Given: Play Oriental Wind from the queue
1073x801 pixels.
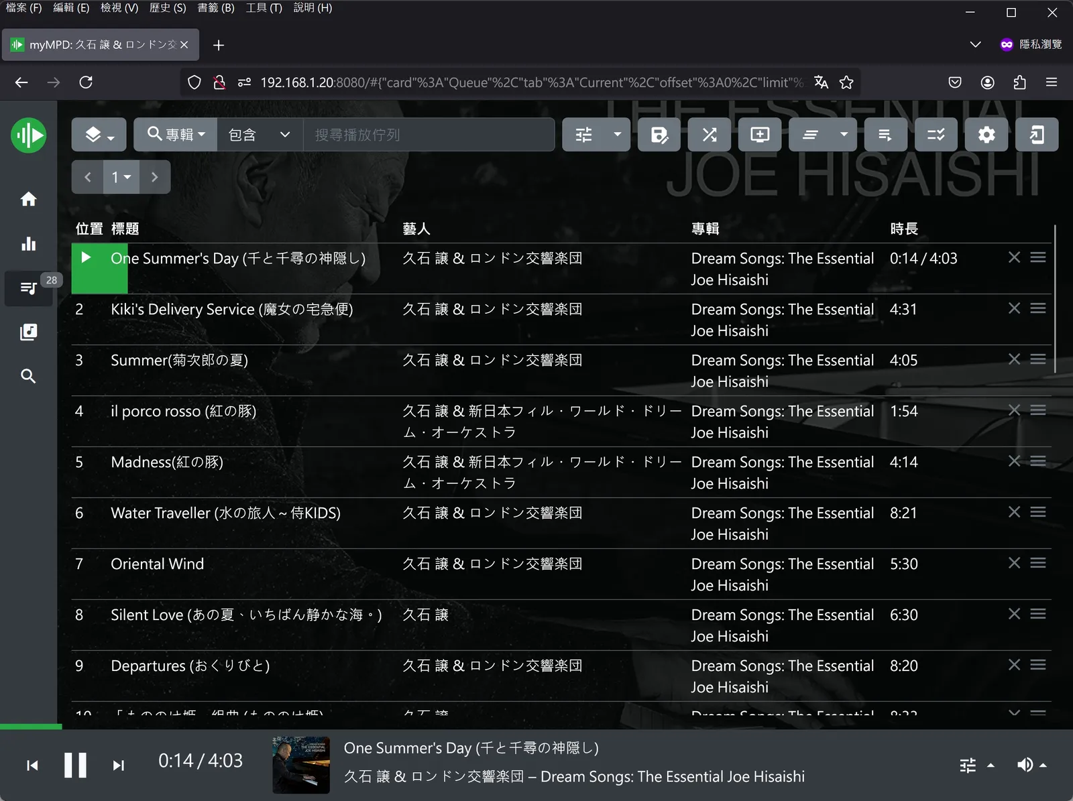Looking at the screenshot, I should pos(157,564).
